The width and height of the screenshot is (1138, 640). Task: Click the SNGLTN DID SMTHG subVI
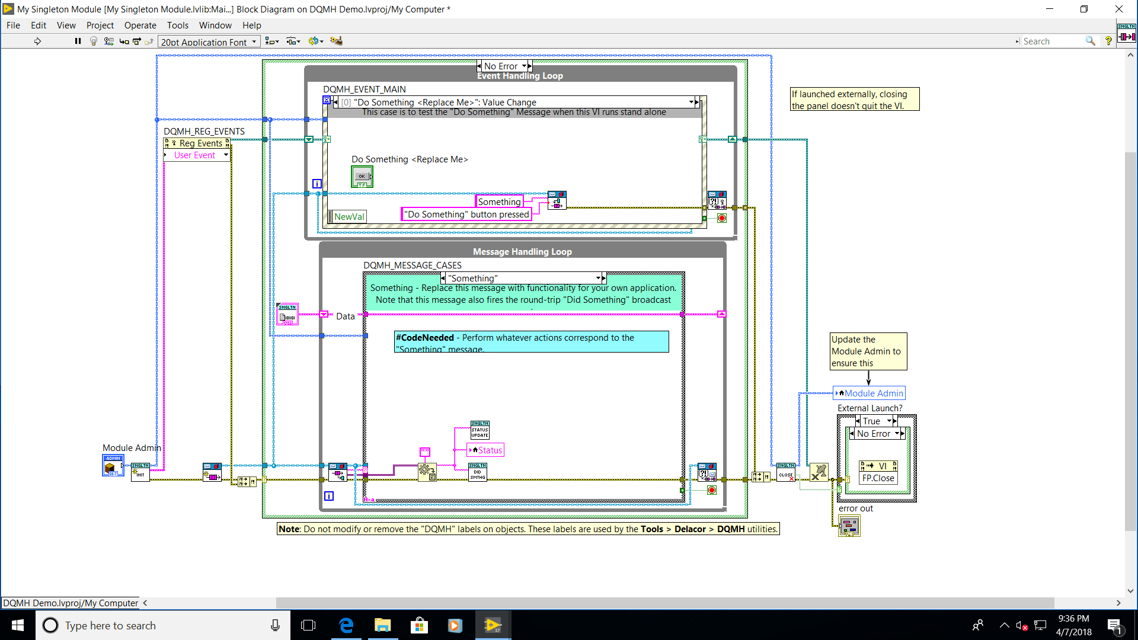pyautogui.click(x=478, y=472)
